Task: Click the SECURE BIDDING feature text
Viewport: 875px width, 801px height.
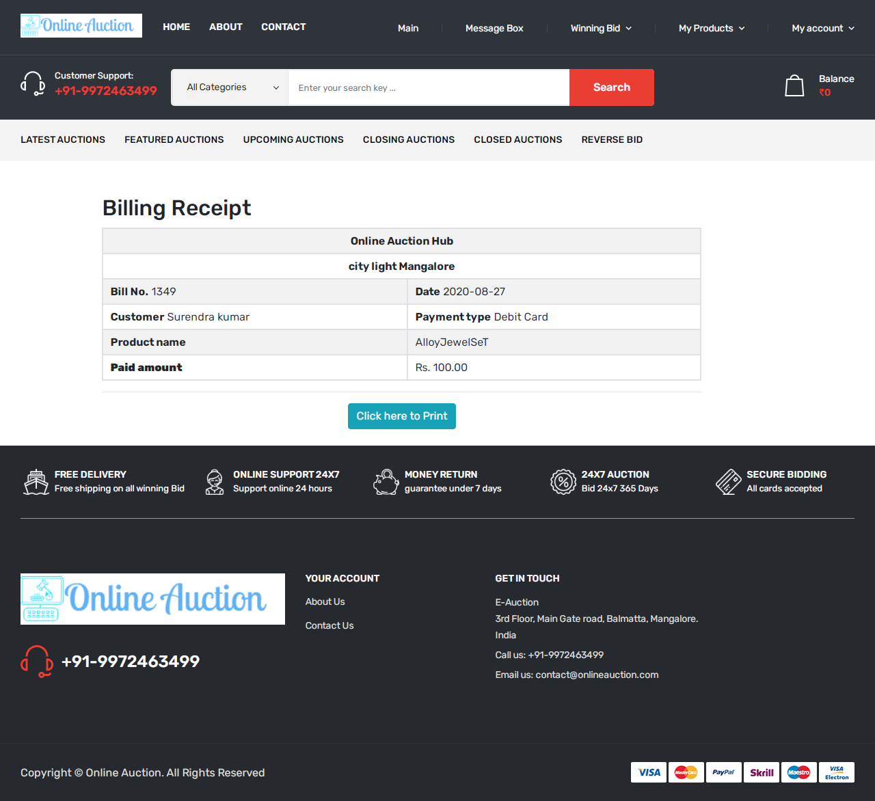Action: [787, 474]
